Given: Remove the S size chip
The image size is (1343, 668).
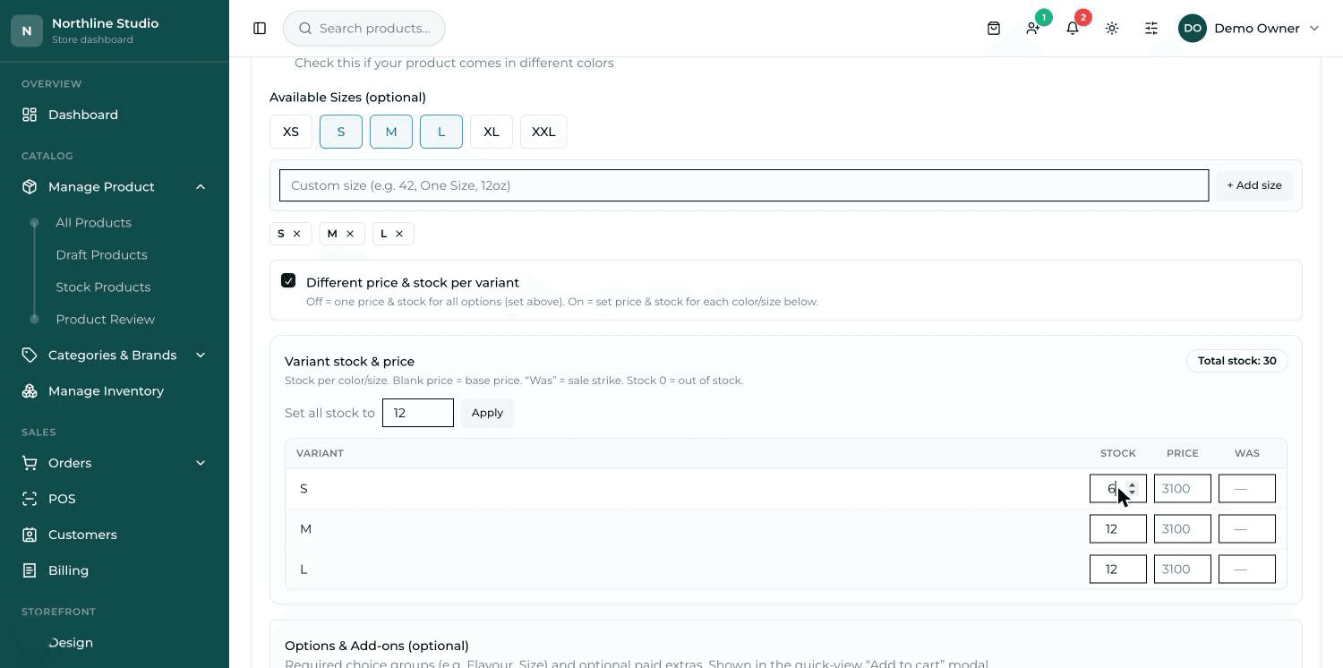Looking at the screenshot, I should point(296,234).
